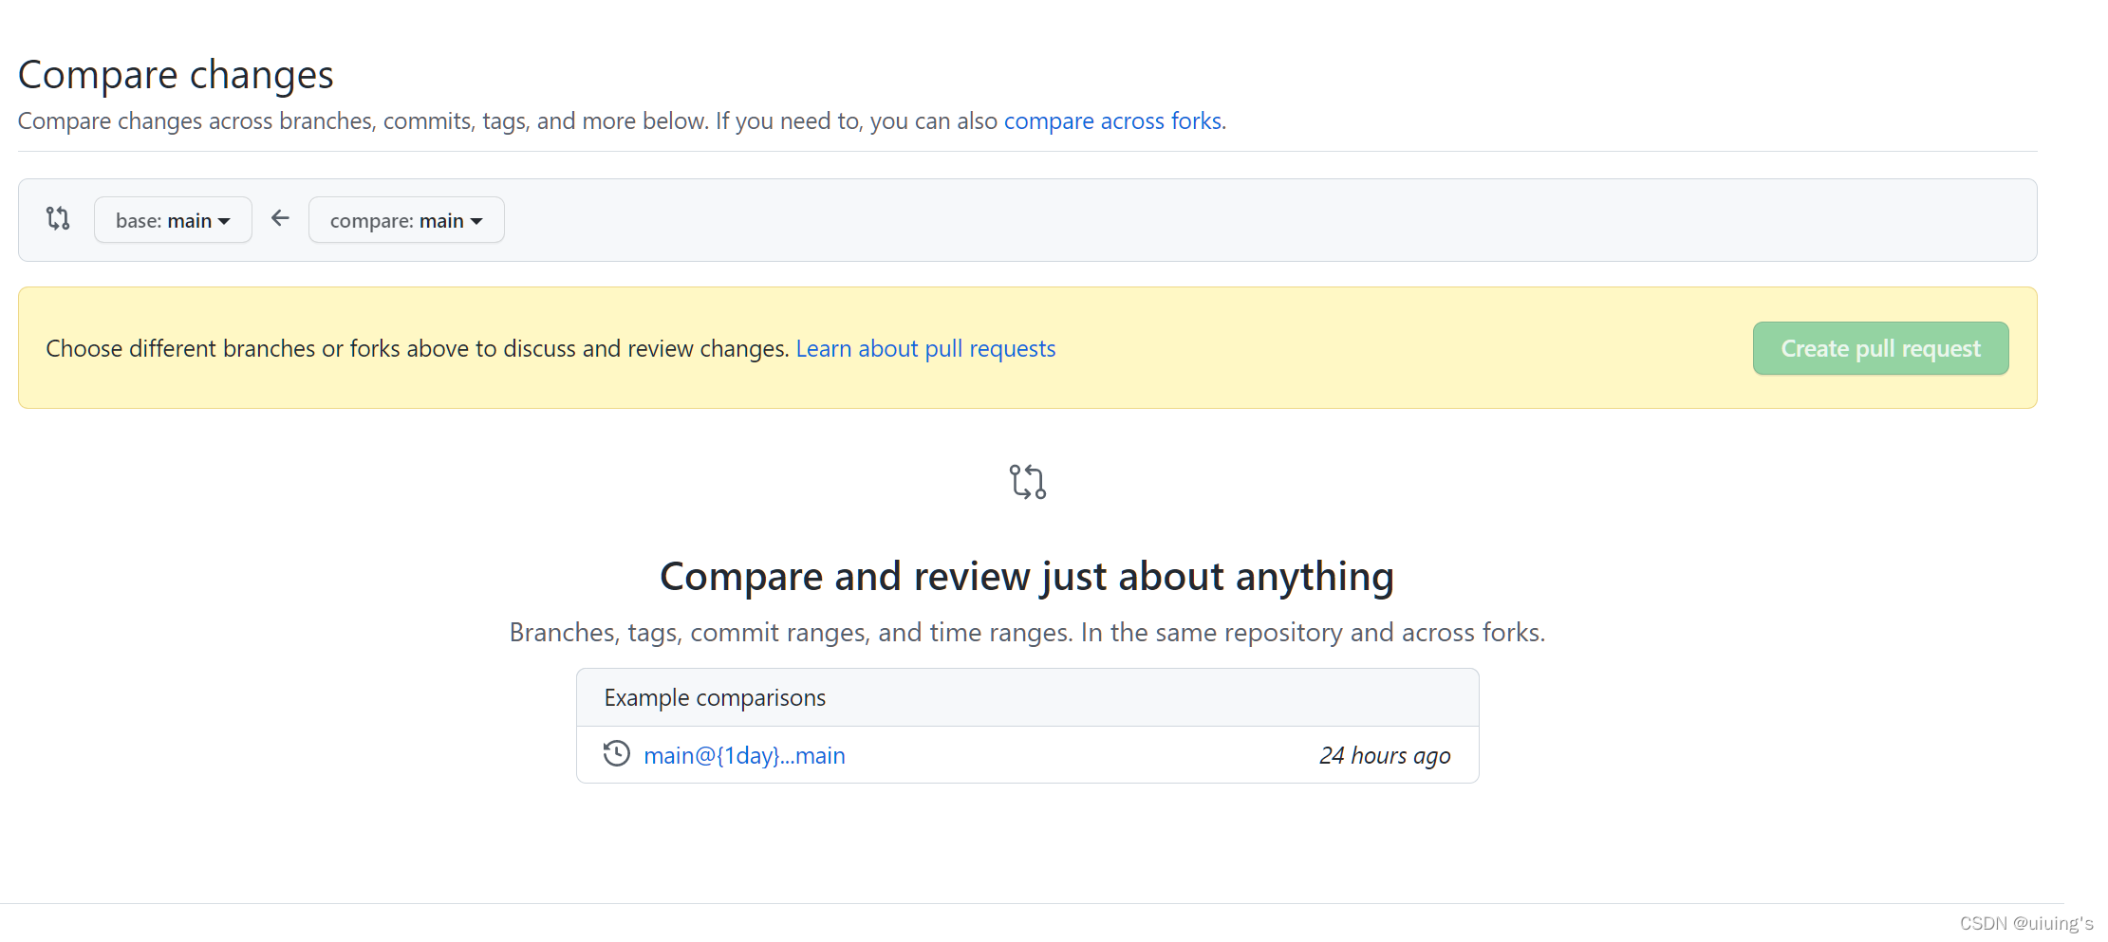The width and height of the screenshot is (2108, 942).
Task: Click the Compare changes page title
Action: point(176,75)
